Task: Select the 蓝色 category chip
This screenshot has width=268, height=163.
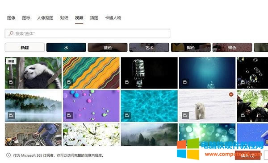Action: click(x=108, y=47)
